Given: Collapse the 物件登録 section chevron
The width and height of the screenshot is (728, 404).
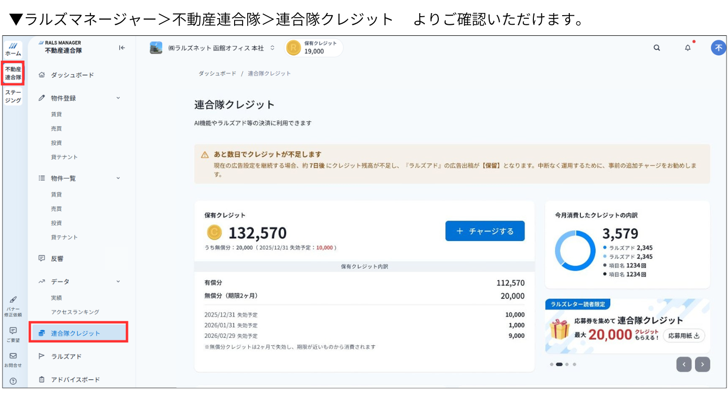Looking at the screenshot, I should pos(118,98).
